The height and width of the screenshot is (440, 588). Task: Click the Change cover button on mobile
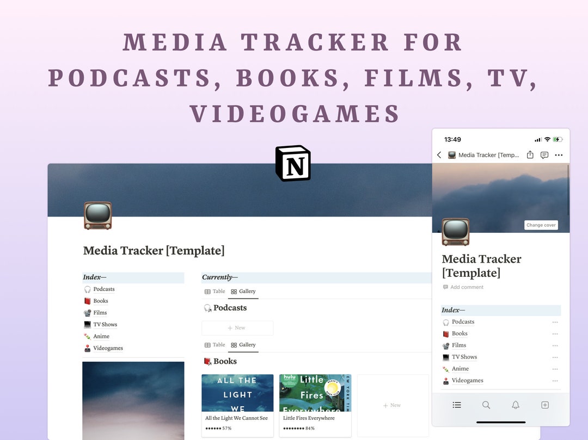[x=541, y=225]
